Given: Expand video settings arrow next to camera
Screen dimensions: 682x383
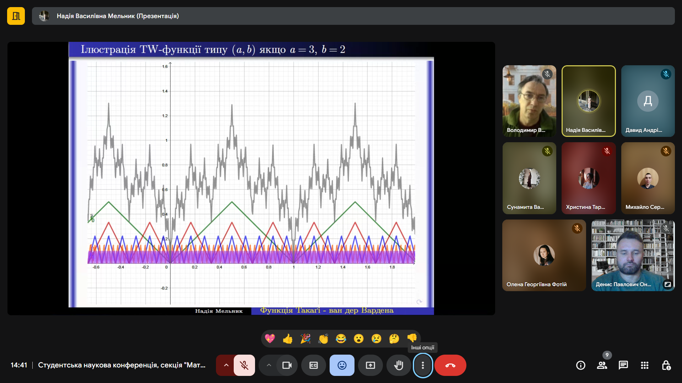Looking at the screenshot, I should click(269, 365).
